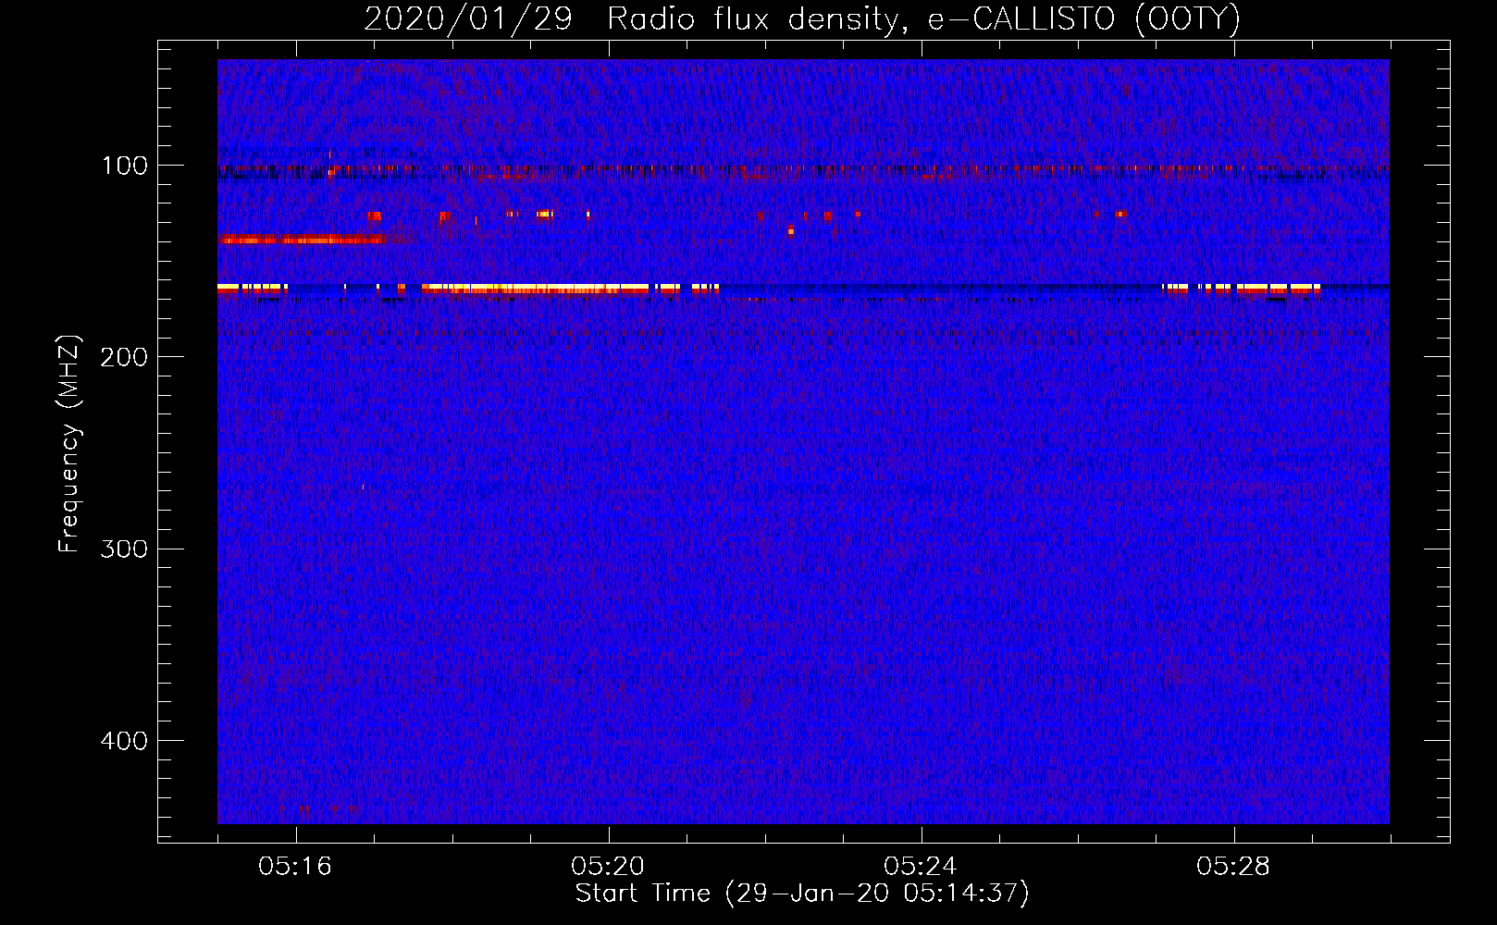1497x925 pixels.
Task: Click the 300 frequency tick label
Action: pos(124,549)
